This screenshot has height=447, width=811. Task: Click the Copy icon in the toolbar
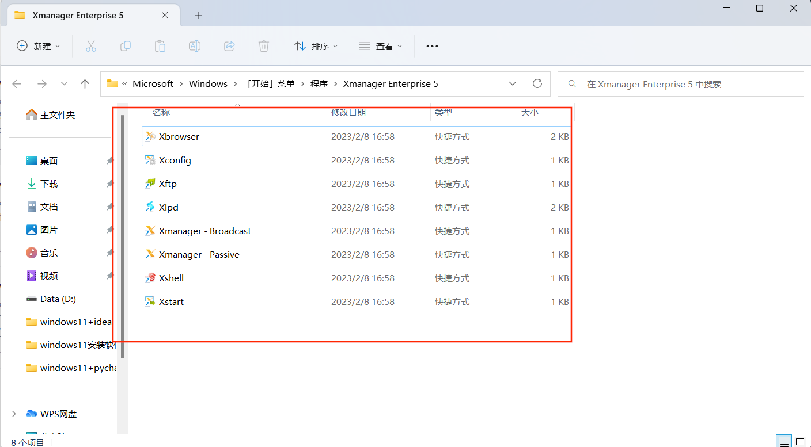point(125,46)
